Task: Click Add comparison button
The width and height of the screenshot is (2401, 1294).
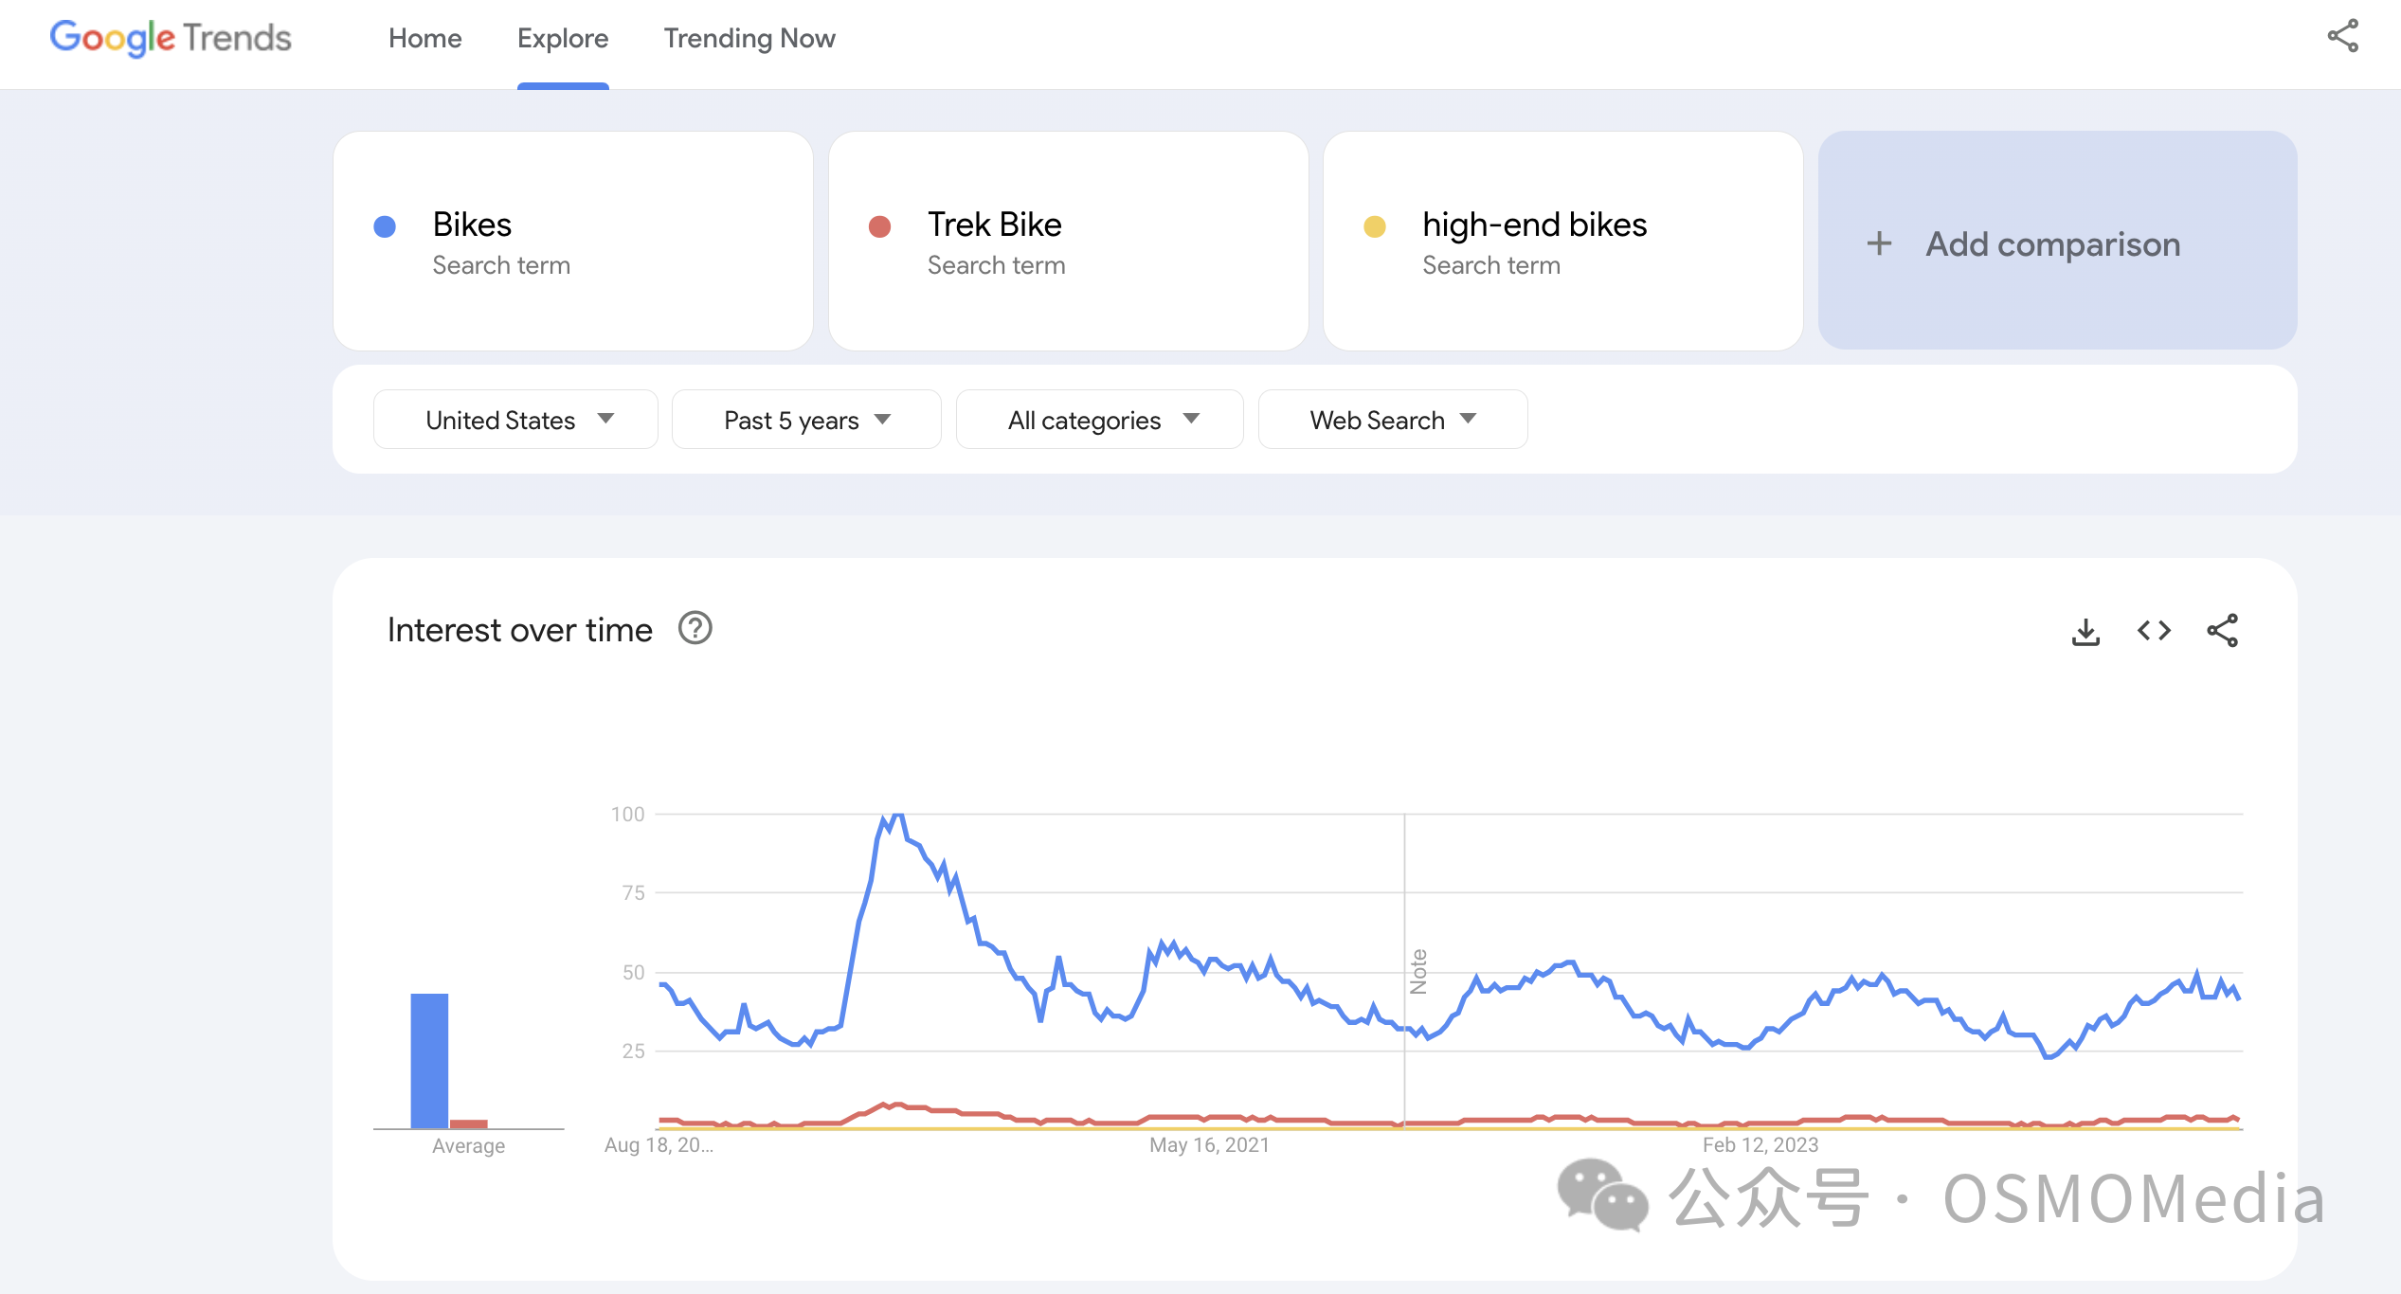Action: point(2053,243)
